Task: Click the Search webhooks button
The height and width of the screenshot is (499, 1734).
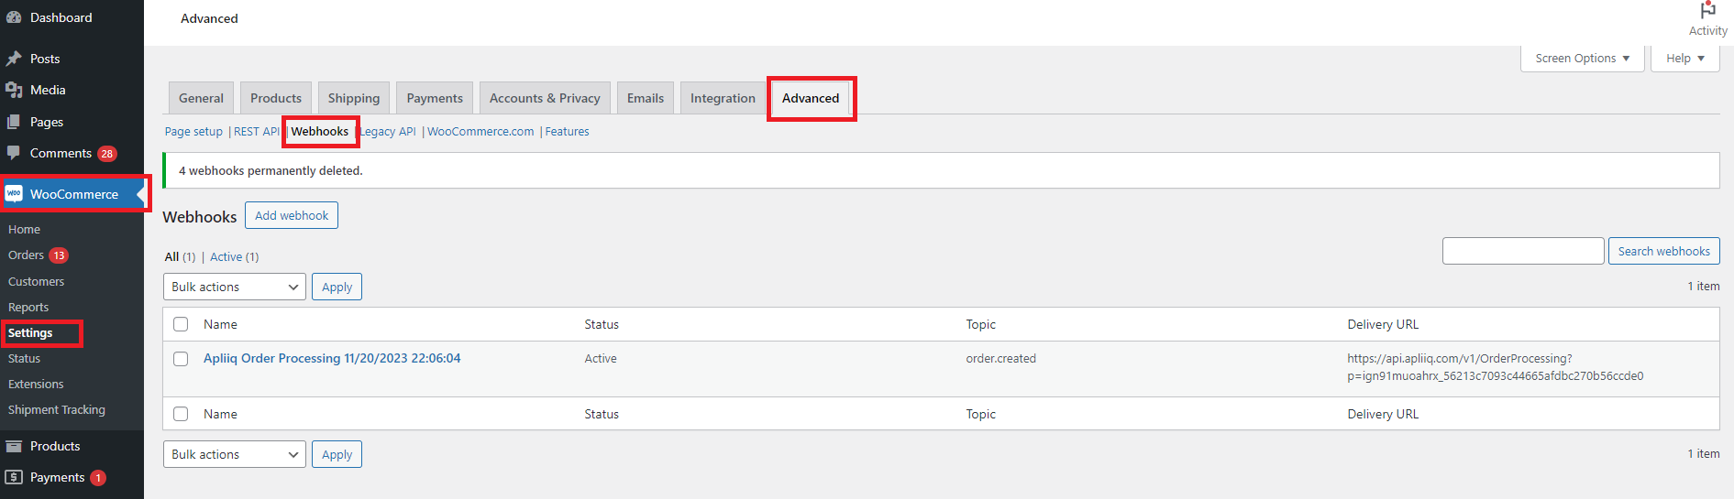Action: tap(1663, 251)
